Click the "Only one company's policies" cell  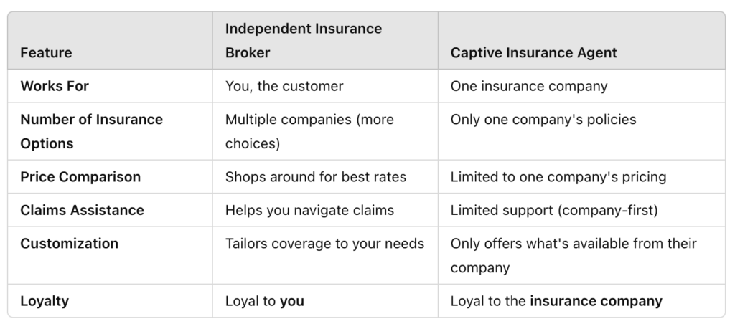tap(543, 120)
